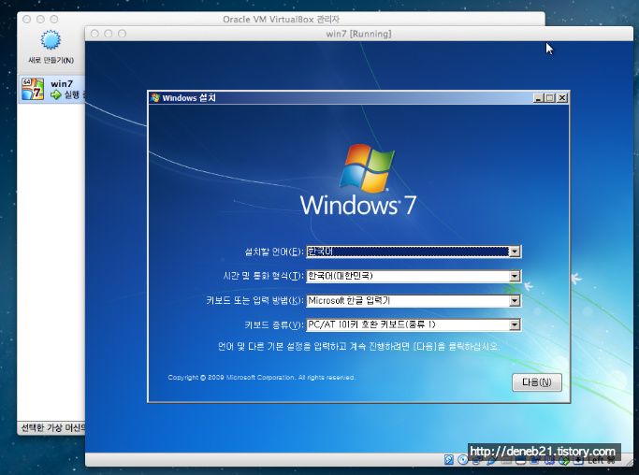This screenshot has height=475, width=639.
Task: Click the optical disc status icon
Action: pyautogui.click(x=462, y=460)
